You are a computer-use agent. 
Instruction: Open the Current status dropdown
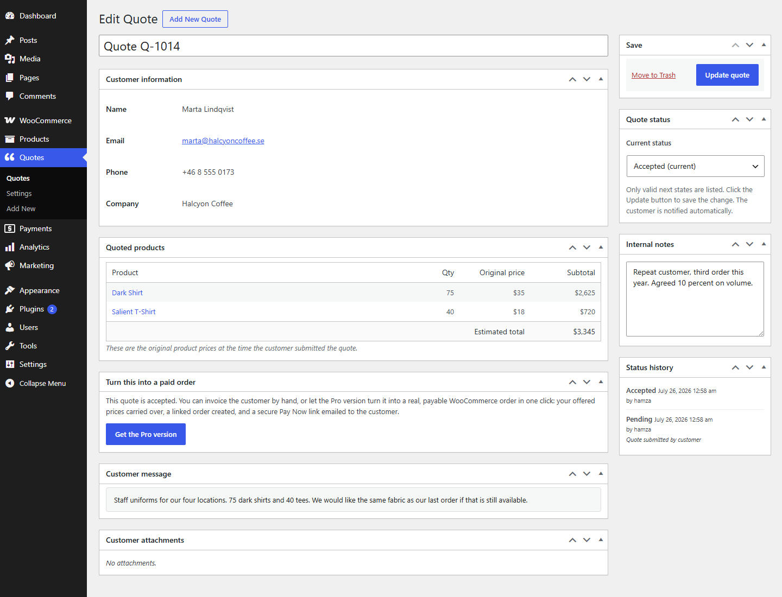pyautogui.click(x=695, y=166)
